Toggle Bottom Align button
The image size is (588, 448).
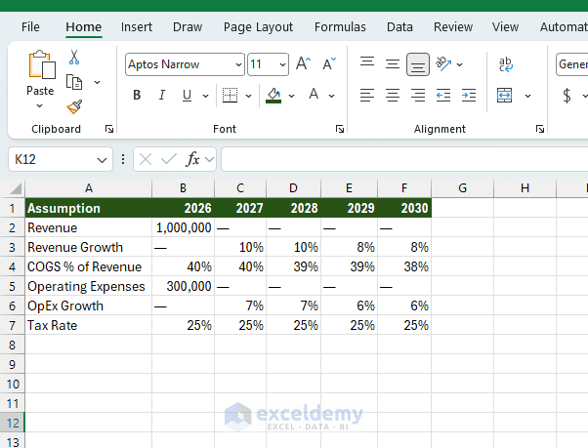point(418,64)
